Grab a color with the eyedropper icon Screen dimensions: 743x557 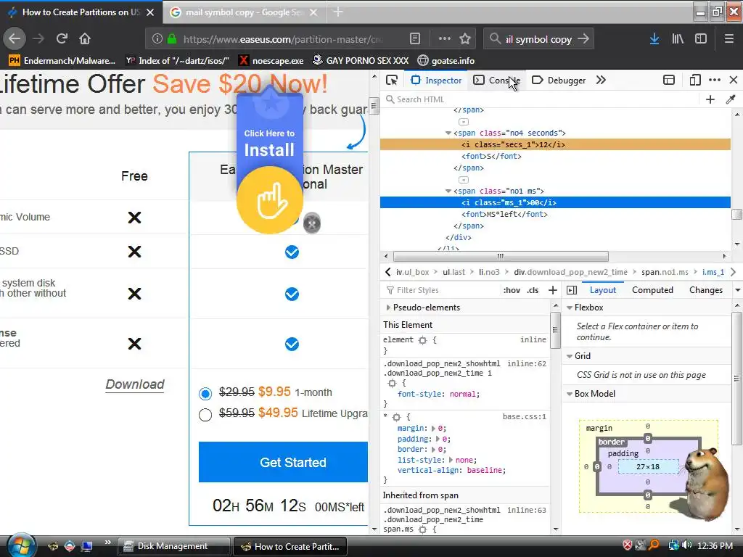731,99
